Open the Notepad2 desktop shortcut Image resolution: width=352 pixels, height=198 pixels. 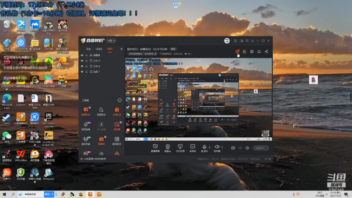[48, 174]
